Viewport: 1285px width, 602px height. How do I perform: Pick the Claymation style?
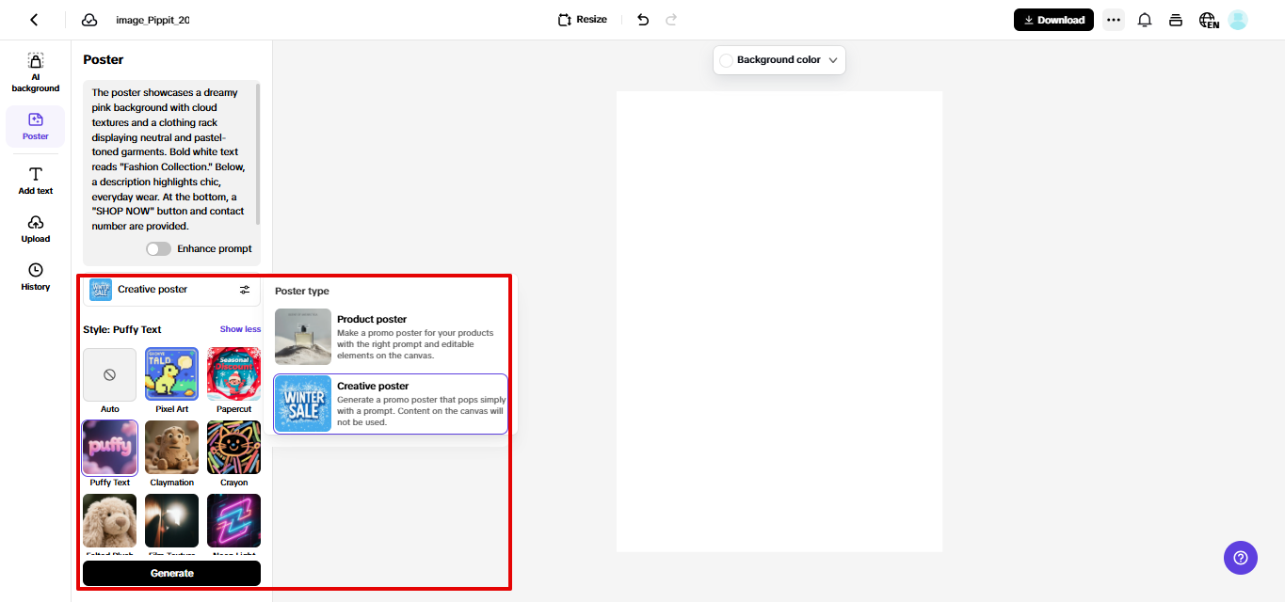(172, 448)
